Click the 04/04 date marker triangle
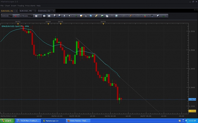 pos(48,24)
